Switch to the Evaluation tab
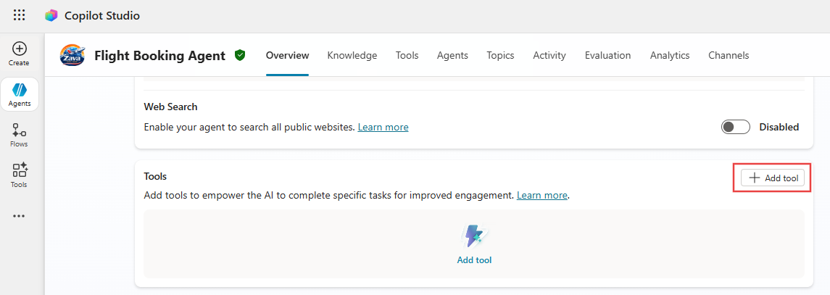830x295 pixels. pos(607,55)
